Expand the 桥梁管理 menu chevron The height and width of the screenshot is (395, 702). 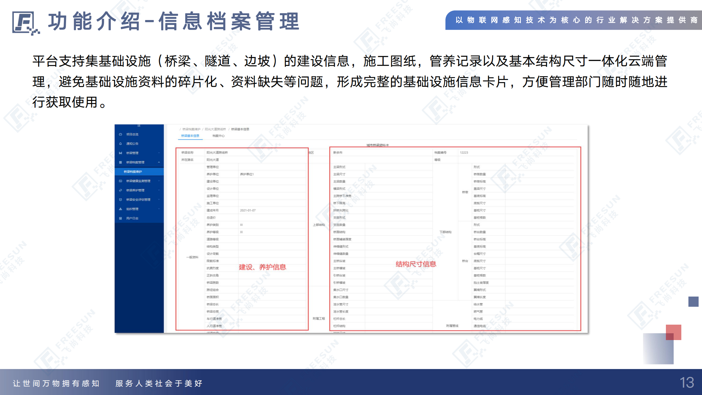click(x=159, y=153)
